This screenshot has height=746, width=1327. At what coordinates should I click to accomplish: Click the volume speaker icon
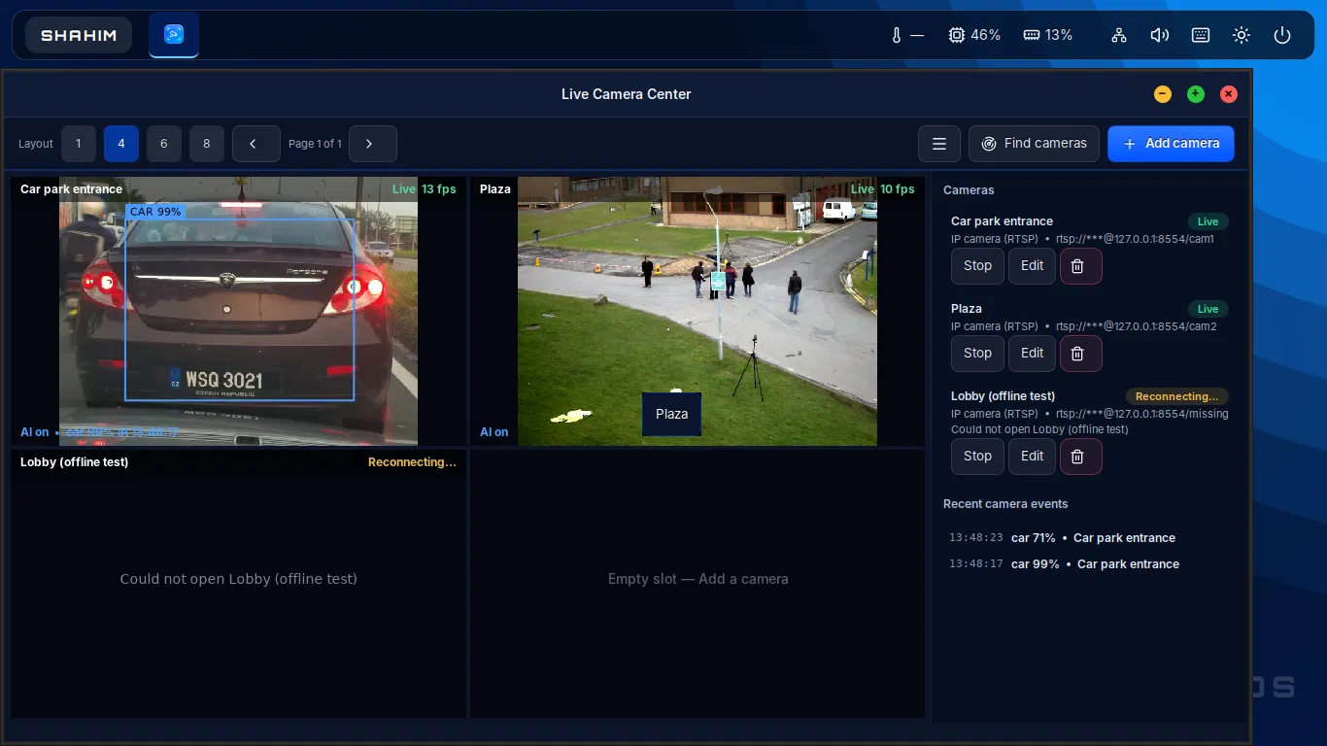[x=1160, y=35]
